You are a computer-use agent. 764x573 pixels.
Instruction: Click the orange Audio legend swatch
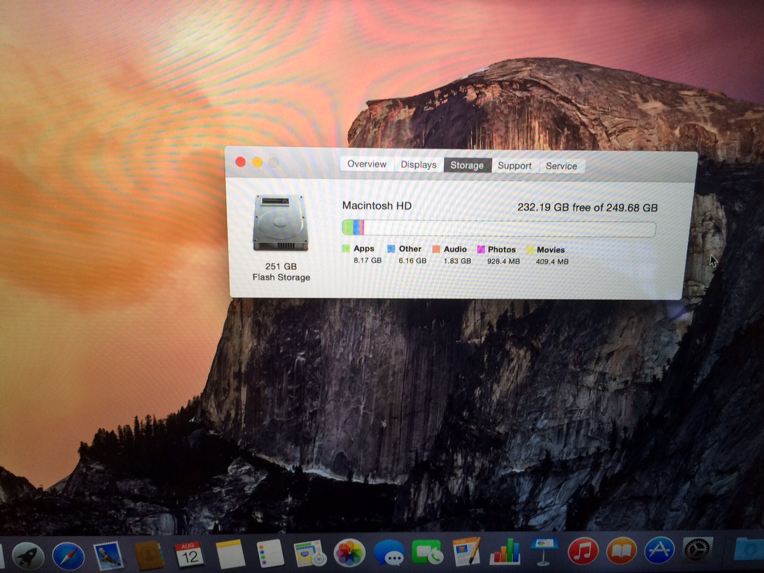[436, 249]
